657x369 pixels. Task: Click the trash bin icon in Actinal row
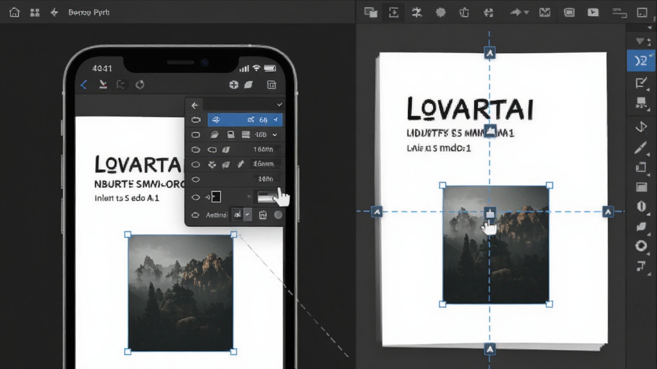262,215
